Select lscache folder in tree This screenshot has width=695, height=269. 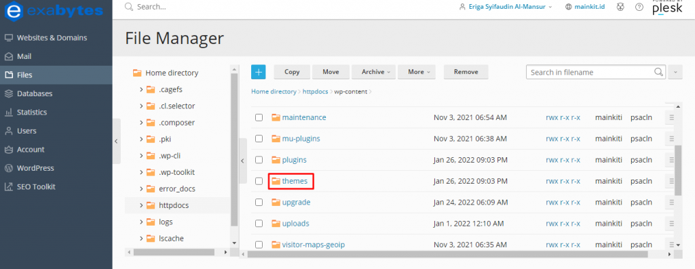(171, 239)
